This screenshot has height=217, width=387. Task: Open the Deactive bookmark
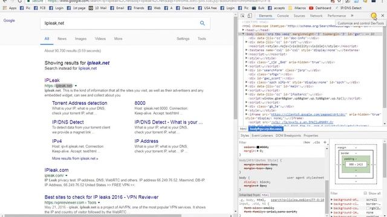pos(186,8)
